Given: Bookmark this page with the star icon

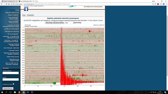Looking at the screenshot, I should pyautogui.click(x=155, y=4).
